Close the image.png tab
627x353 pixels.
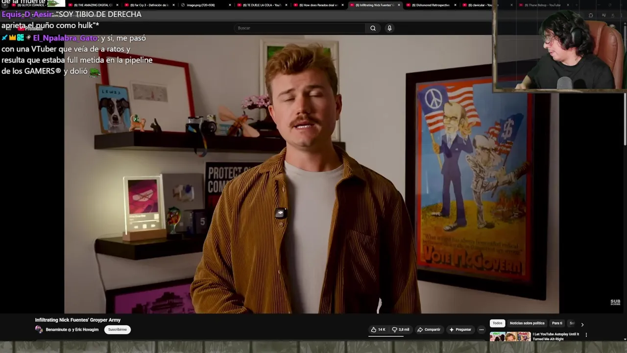click(x=230, y=5)
